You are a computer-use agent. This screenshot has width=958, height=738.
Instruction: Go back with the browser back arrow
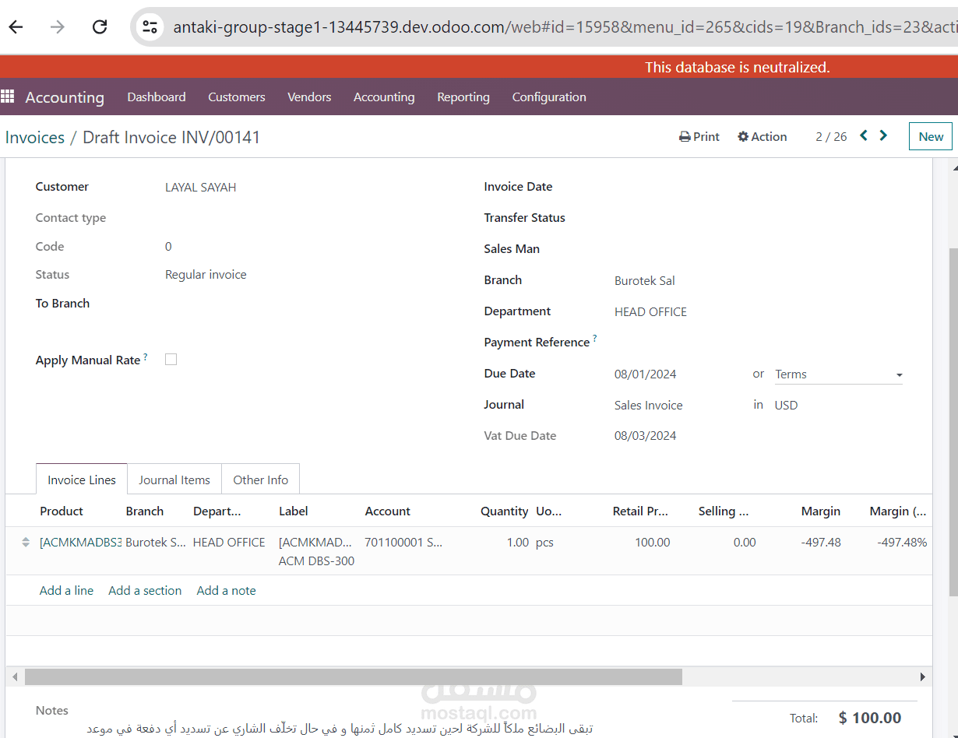pyautogui.click(x=16, y=27)
